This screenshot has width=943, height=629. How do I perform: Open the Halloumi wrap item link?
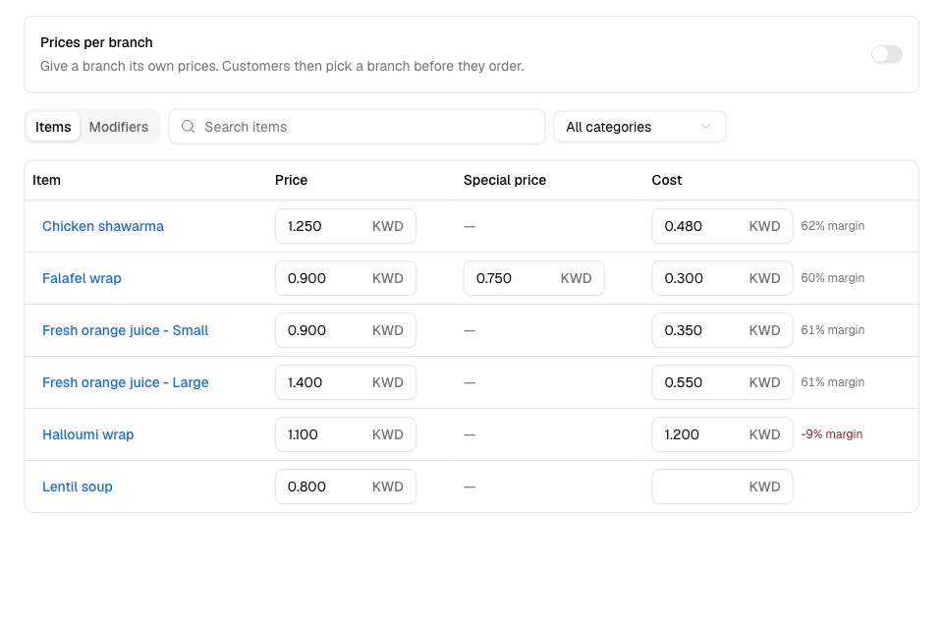tap(87, 434)
